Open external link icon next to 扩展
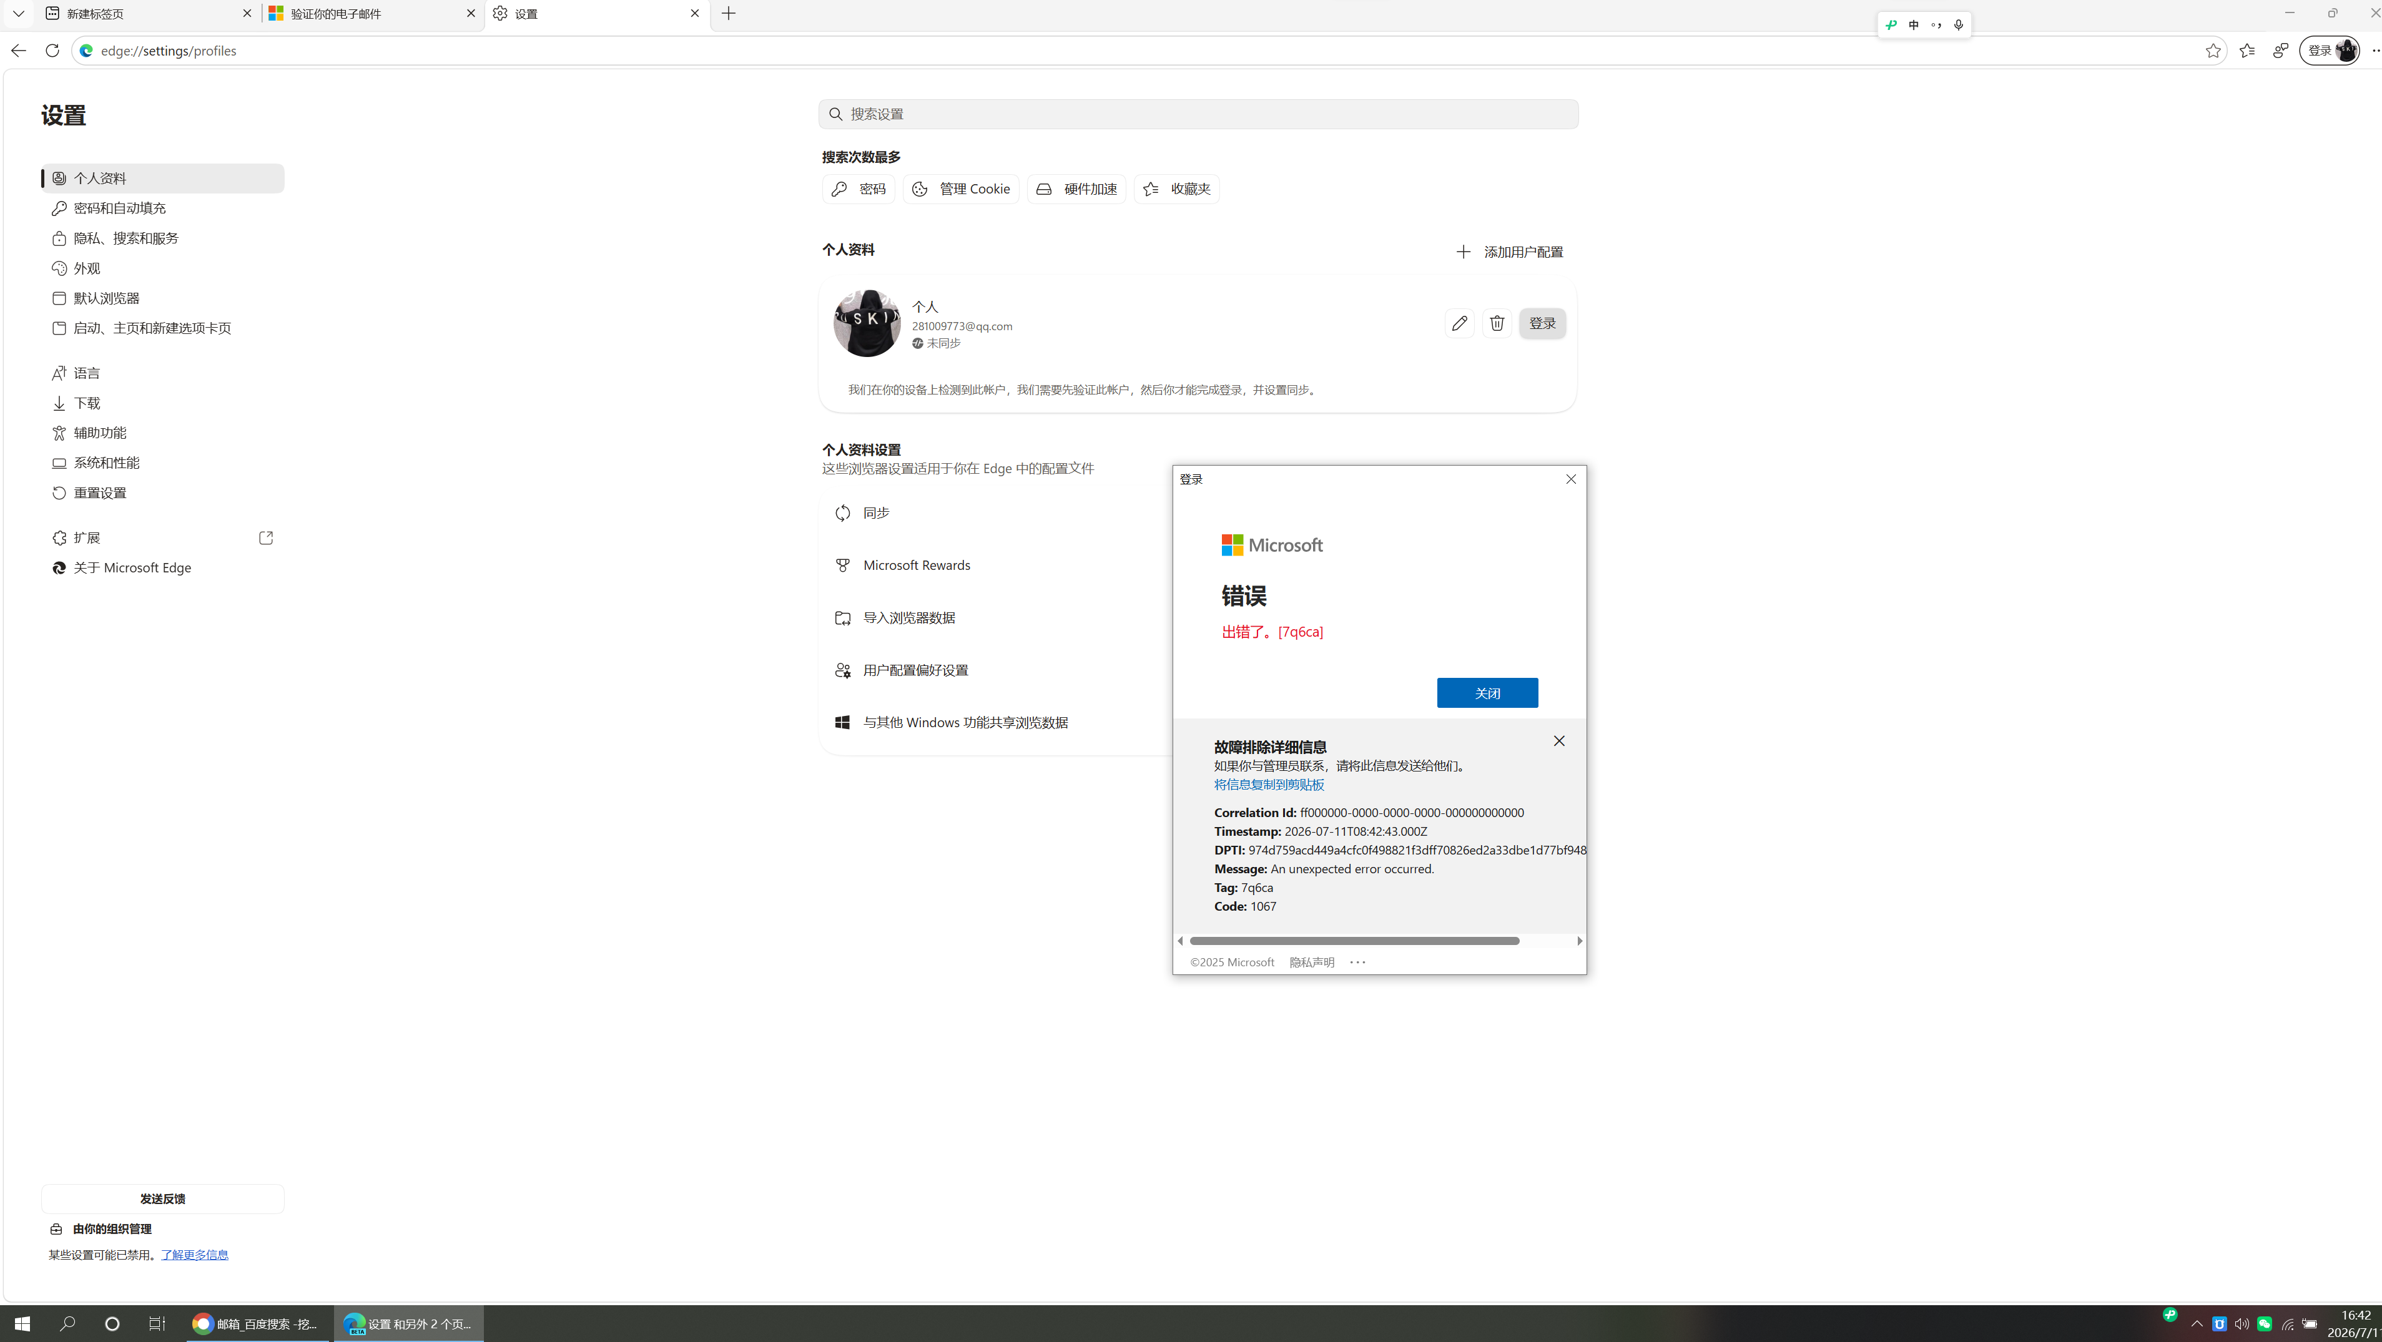The height and width of the screenshot is (1342, 2382). coord(267,538)
